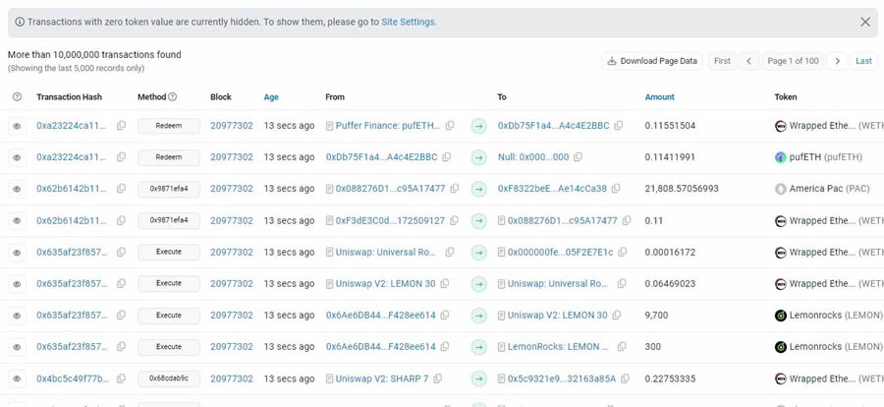
Task: Download Page Data
Action: (x=652, y=61)
